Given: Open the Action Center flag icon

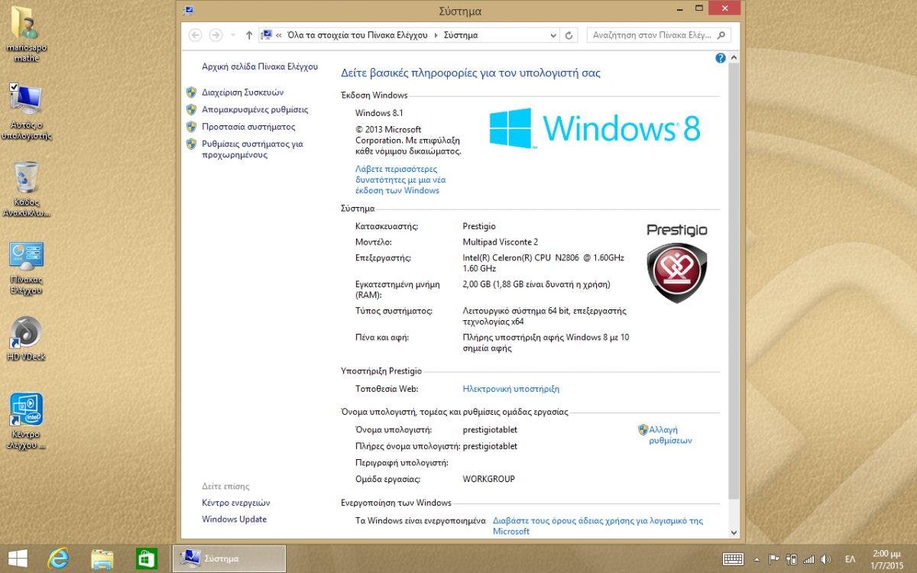Looking at the screenshot, I should [773, 559].
